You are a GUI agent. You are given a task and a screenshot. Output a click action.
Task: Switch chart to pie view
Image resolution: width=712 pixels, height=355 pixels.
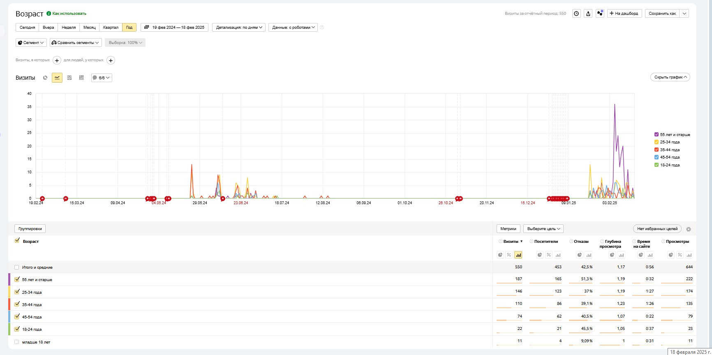point(45,78)
